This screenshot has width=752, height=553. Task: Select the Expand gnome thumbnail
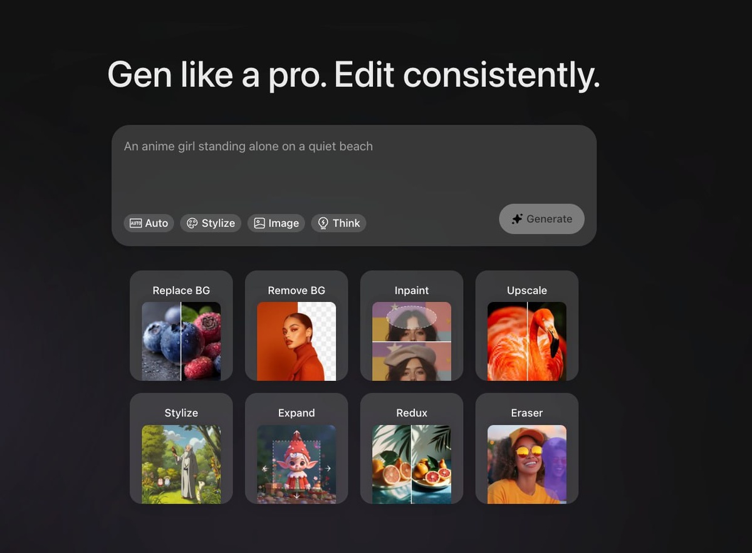click(296, 464)
